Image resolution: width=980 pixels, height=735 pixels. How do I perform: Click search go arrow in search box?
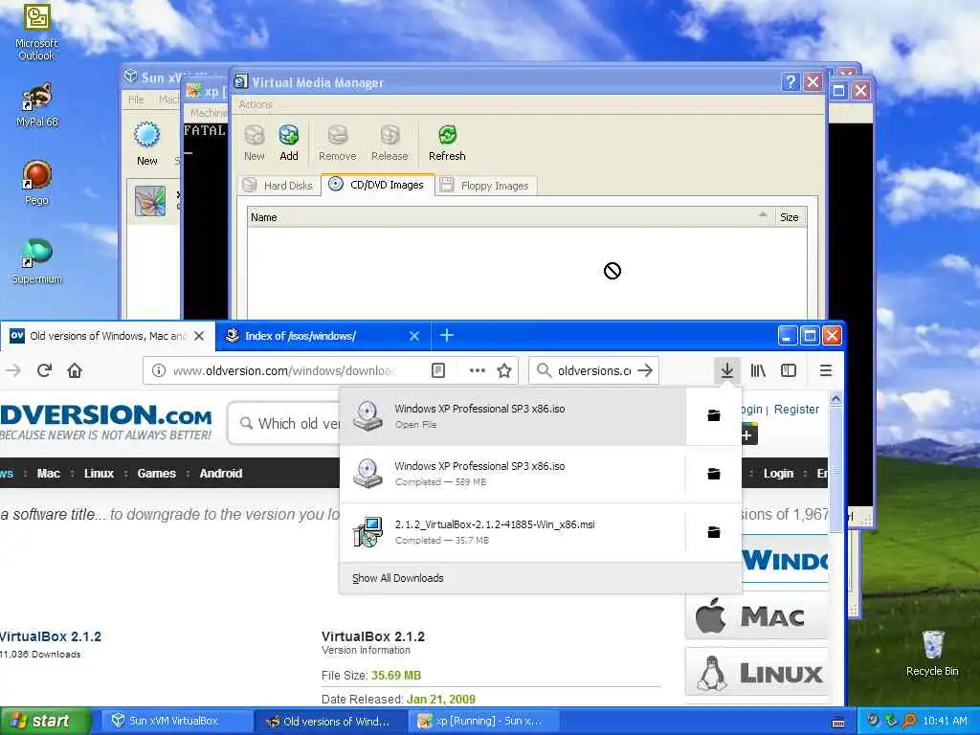point(645,370)
